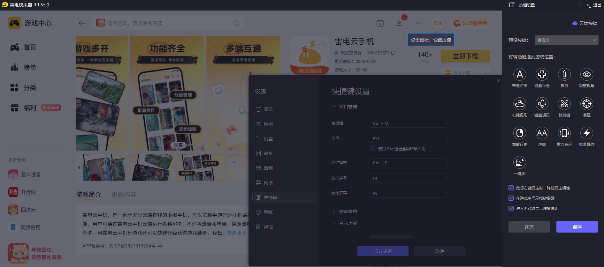Toggle 在游戏中显示按键提醒 checkbox
Screen dimensions: 604x267
click(511, 198)
